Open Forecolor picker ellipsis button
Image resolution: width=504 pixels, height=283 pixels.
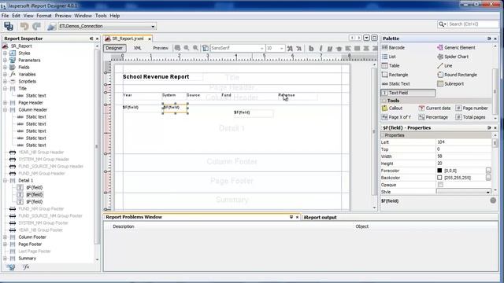(488, 171)
